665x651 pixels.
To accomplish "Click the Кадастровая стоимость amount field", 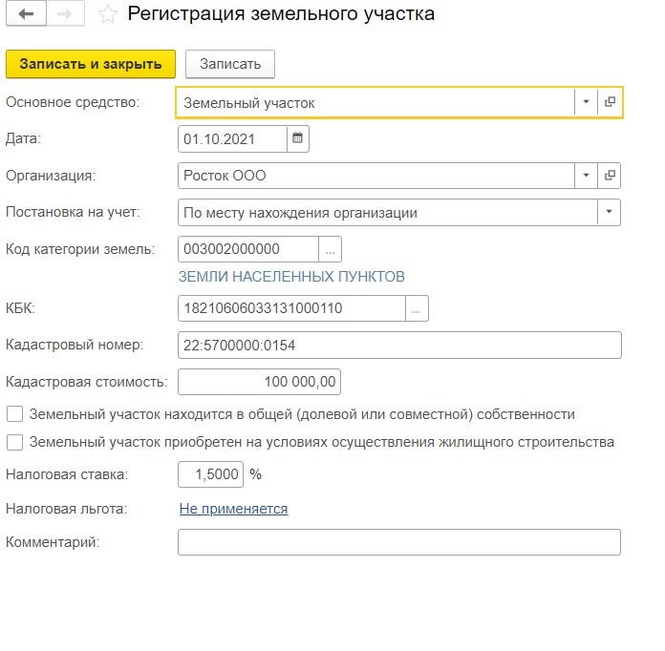I will (259, 382).
